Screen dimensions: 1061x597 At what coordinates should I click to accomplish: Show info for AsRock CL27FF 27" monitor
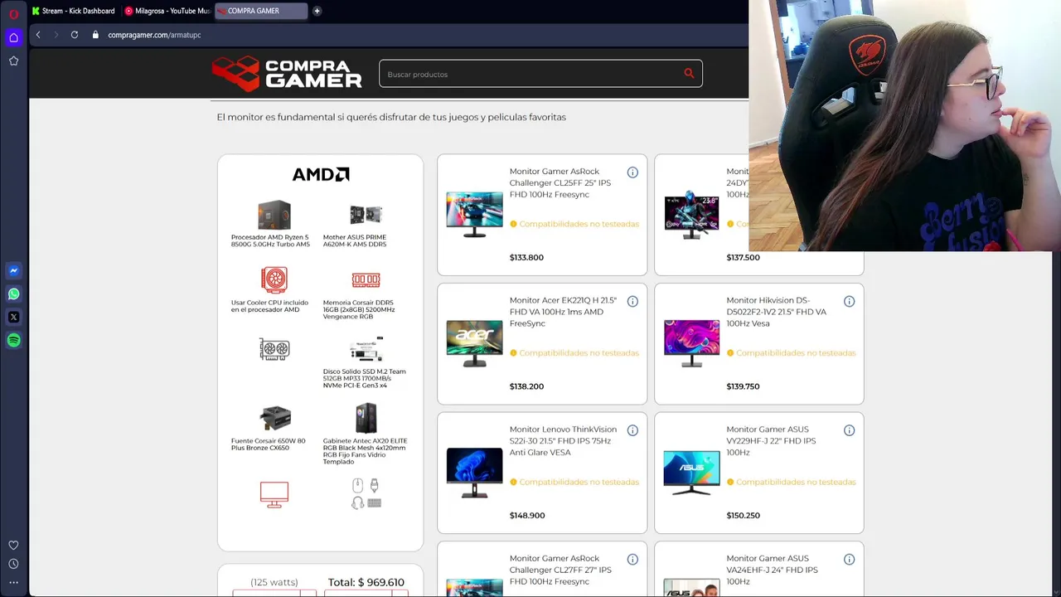click(x=632, y=560)
